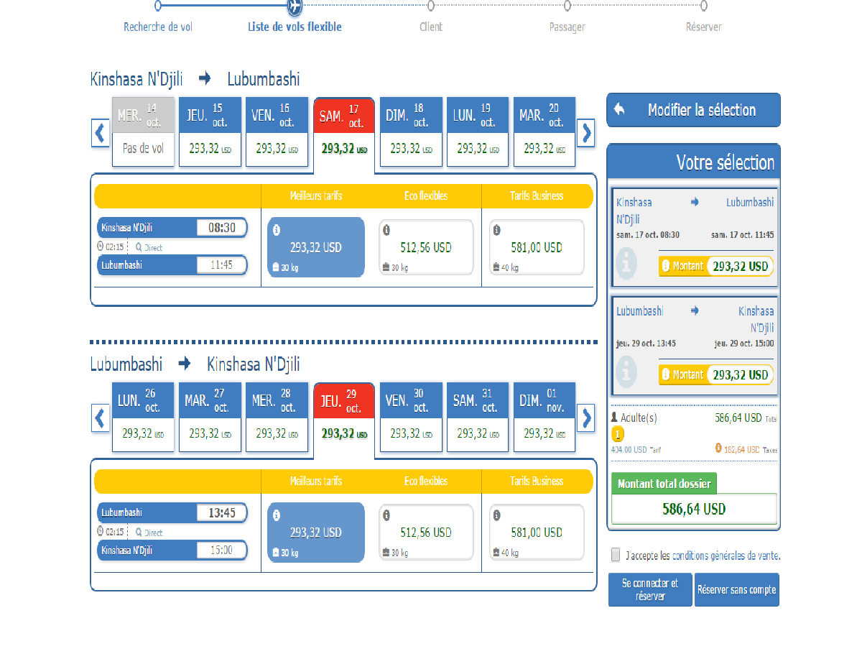Click return departure time 13:45

pos(222,513)
